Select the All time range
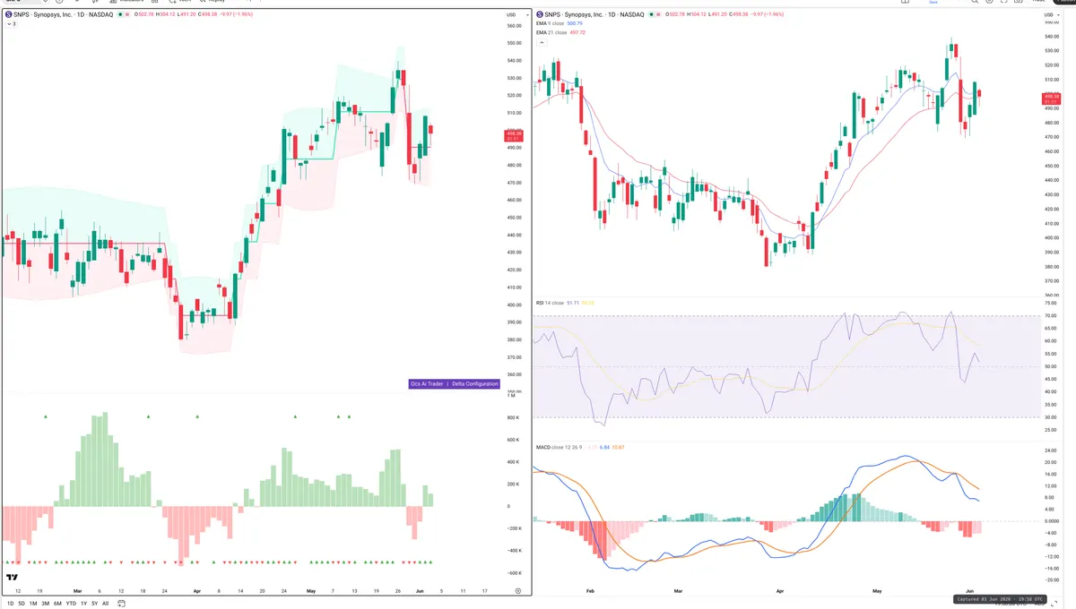This screenshot has height=609, width=1076. (105, 604)
